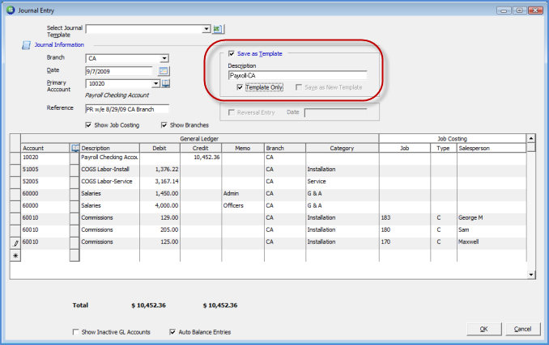
Task: Click the grid scrollbar up arrow
Action: [x=531, y=139]
